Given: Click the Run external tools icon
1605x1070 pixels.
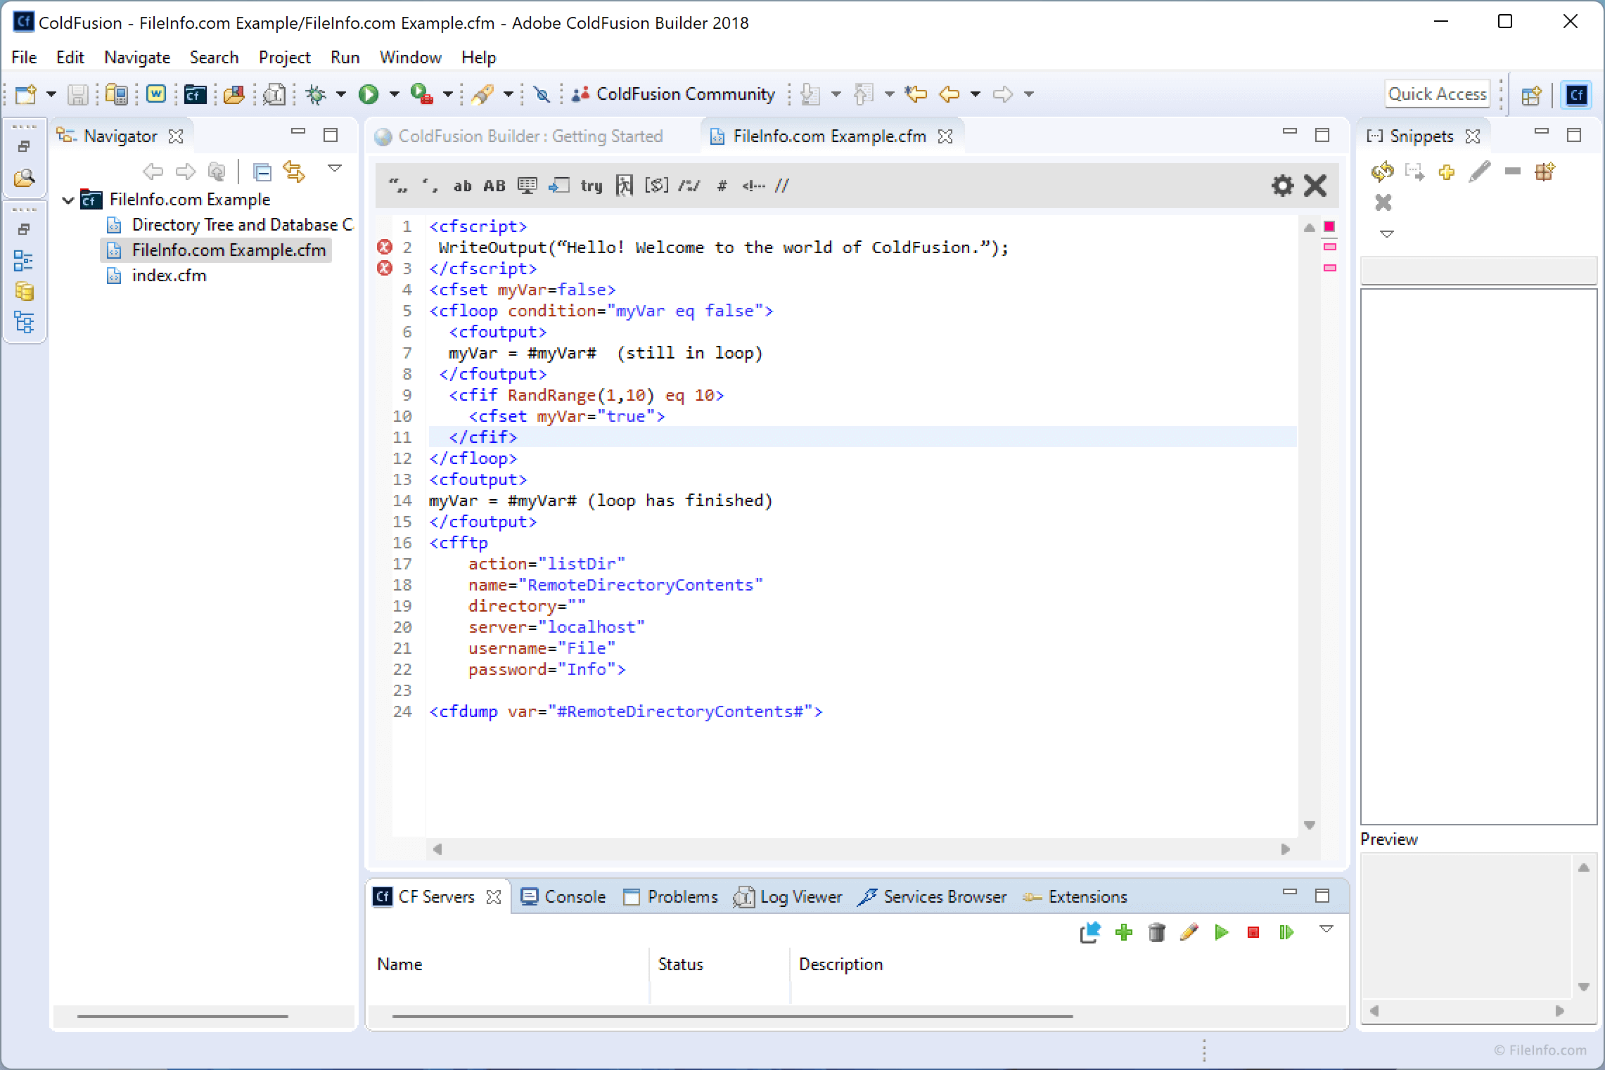Looking at the screenshot, I should click(x=421, y=94).
